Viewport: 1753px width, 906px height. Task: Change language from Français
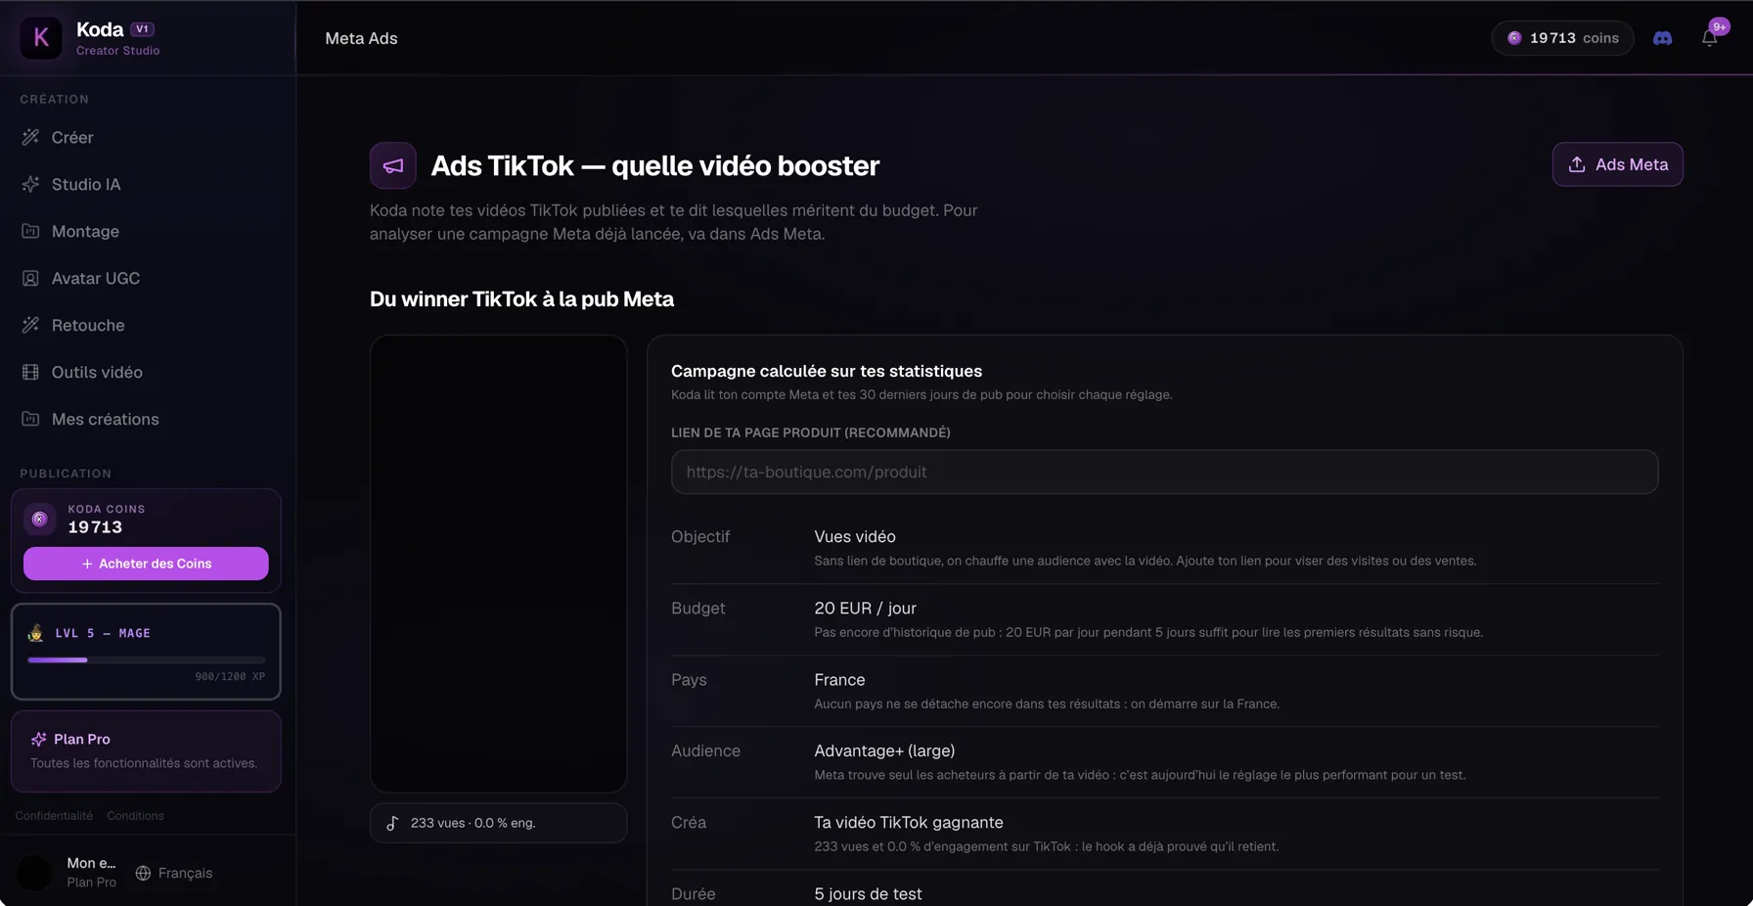click(x=174, y=873)
